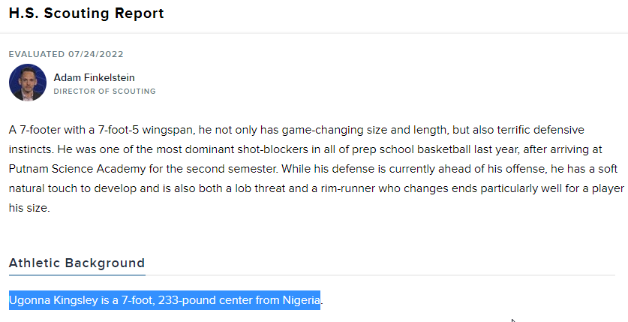Click the H.S. Scouting Report heading
This screenshot has height=322, width=628.
[86, 14]
